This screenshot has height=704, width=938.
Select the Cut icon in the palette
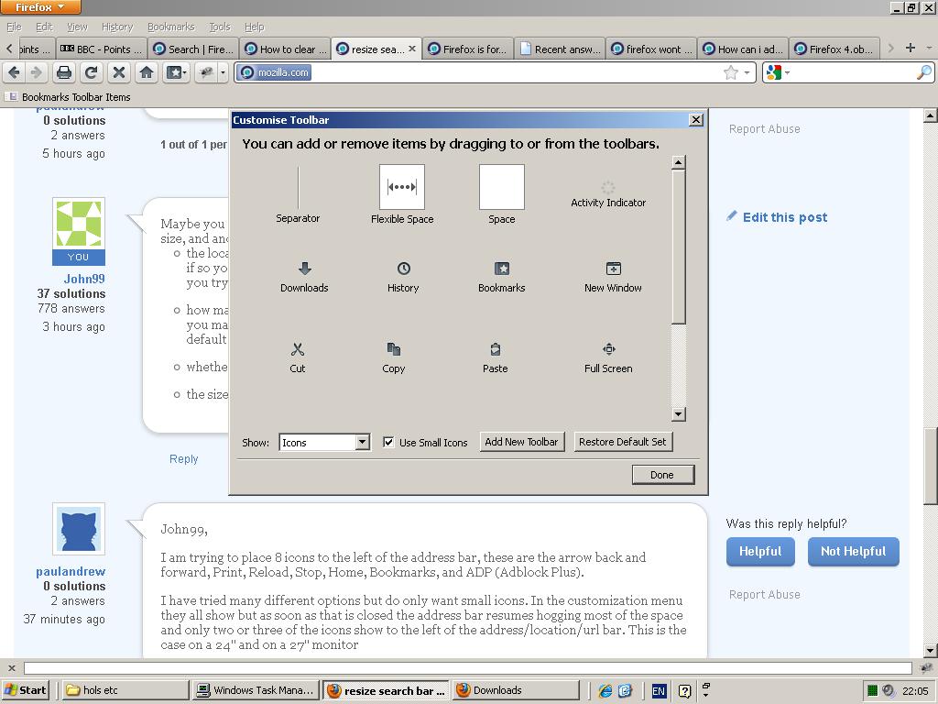point(298,358)
